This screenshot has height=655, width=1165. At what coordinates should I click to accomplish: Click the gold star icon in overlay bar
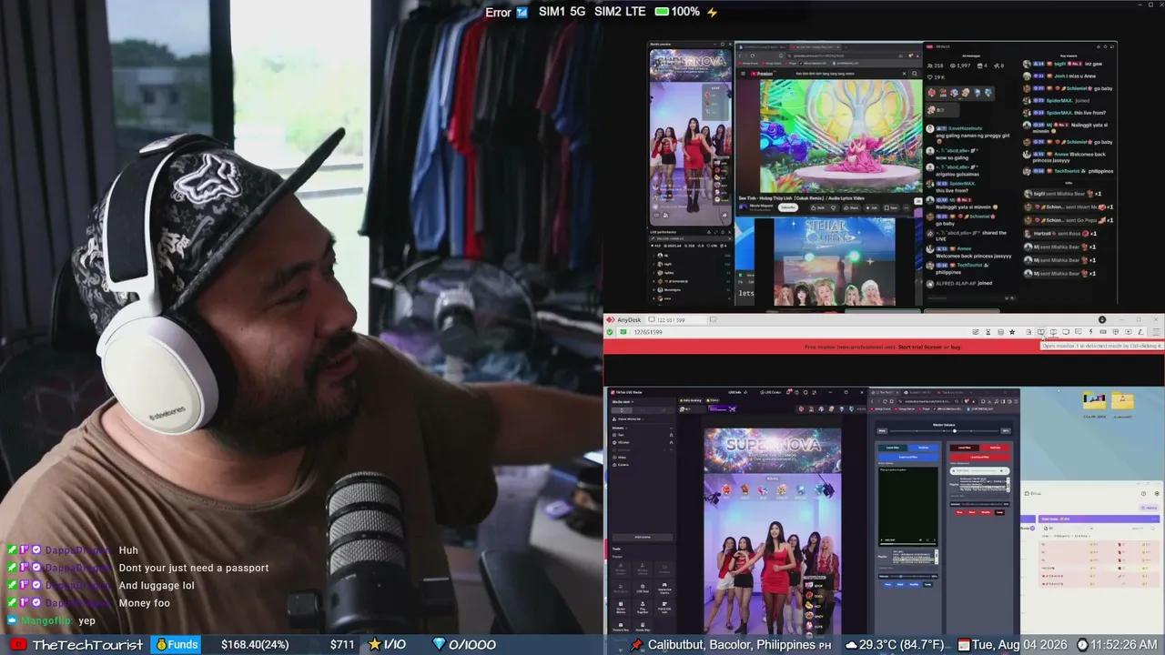374,645
